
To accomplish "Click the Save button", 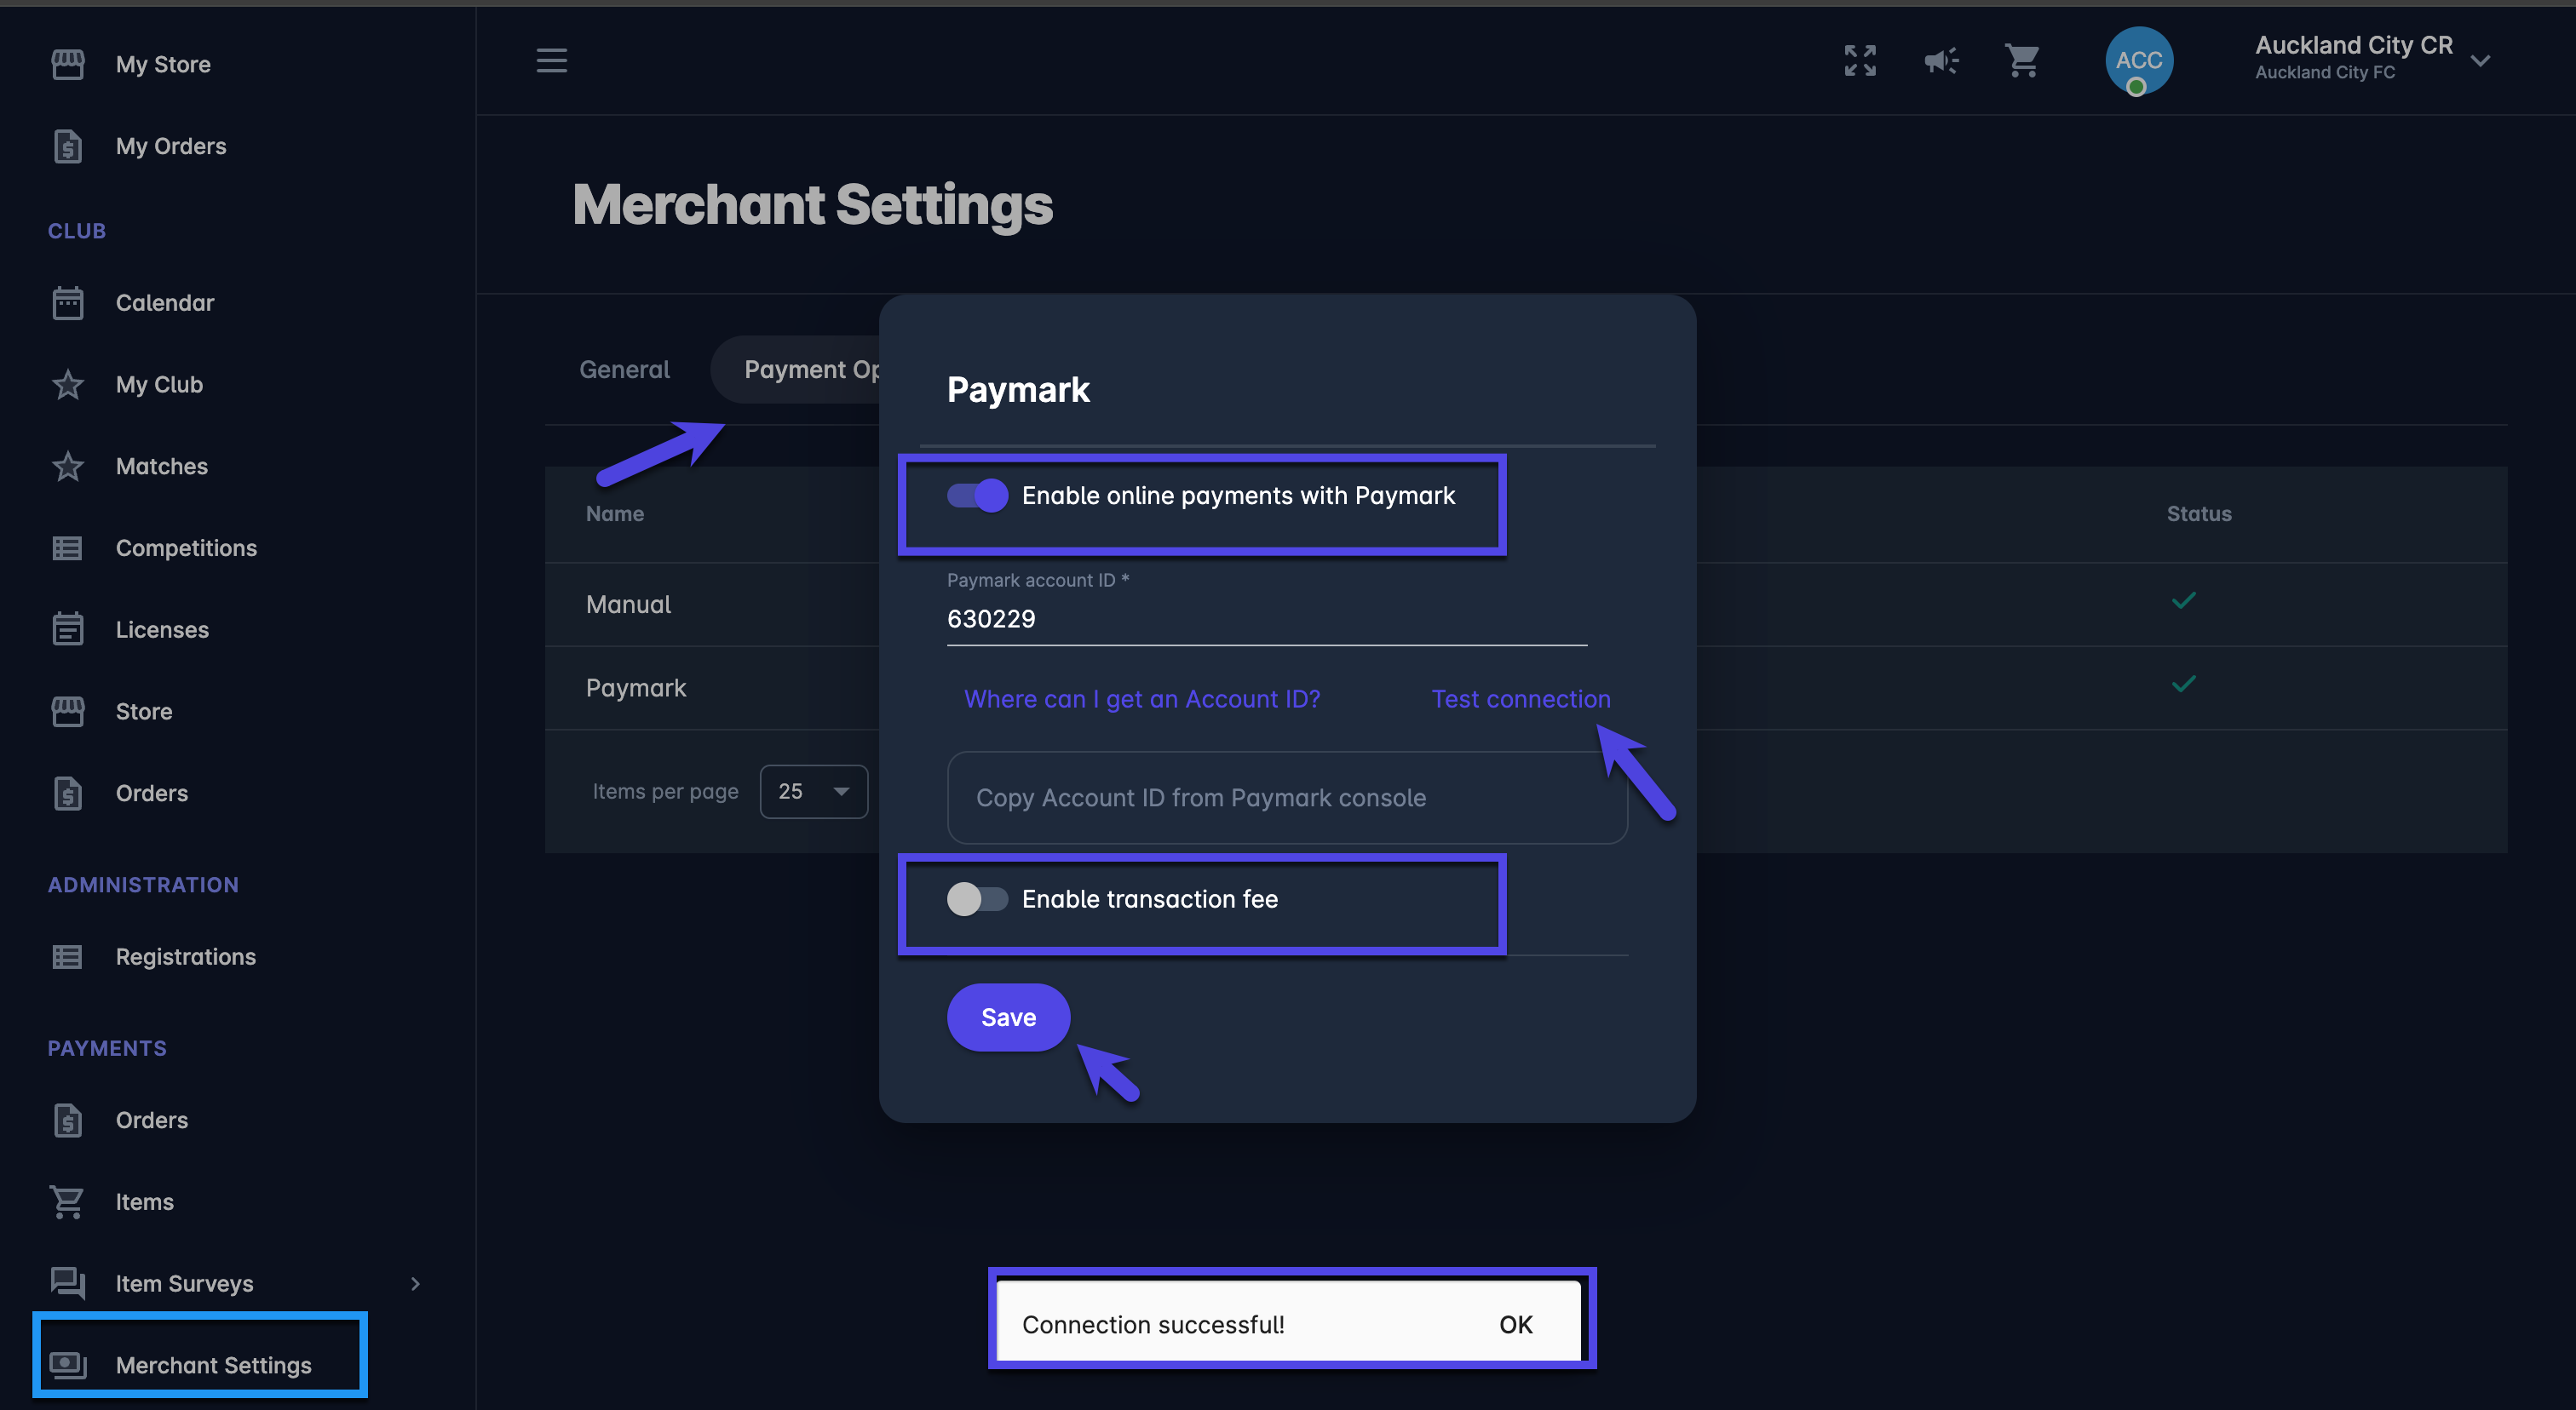I will point(1008,1017).
